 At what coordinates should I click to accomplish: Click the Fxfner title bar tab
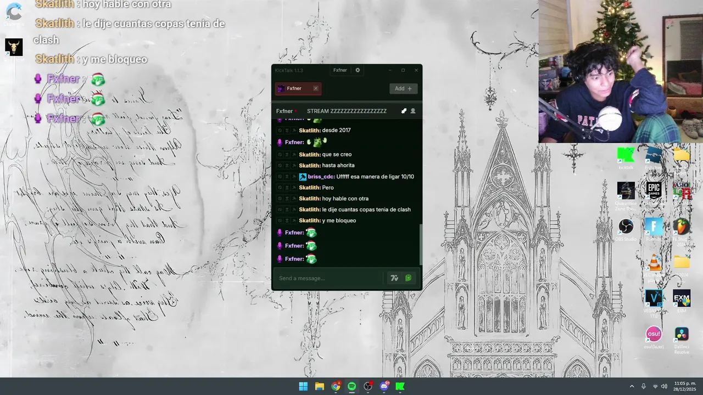[340, 70]
